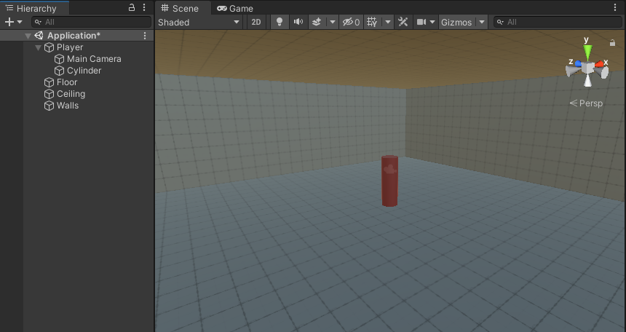Click the Main Camera cube icon
This screenshot has width=626, height=332.
[x=60, y=59]
